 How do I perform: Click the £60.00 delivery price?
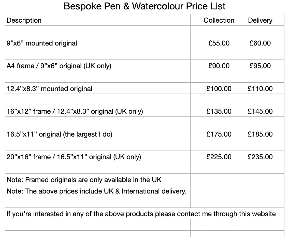(x=260, y=43)
